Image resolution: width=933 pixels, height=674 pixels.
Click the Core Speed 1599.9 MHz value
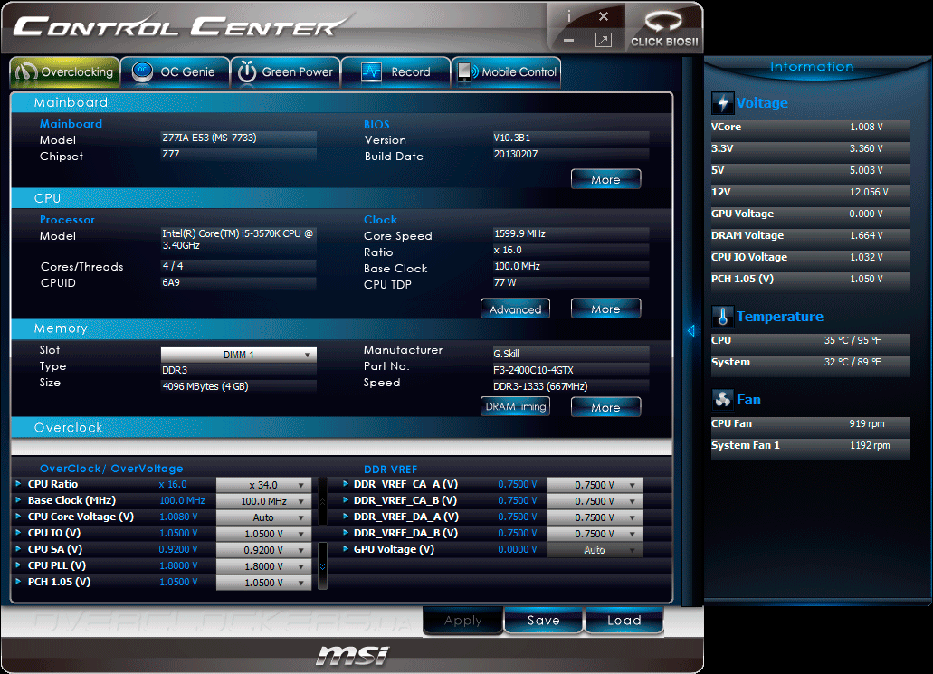tap(571, 233)
